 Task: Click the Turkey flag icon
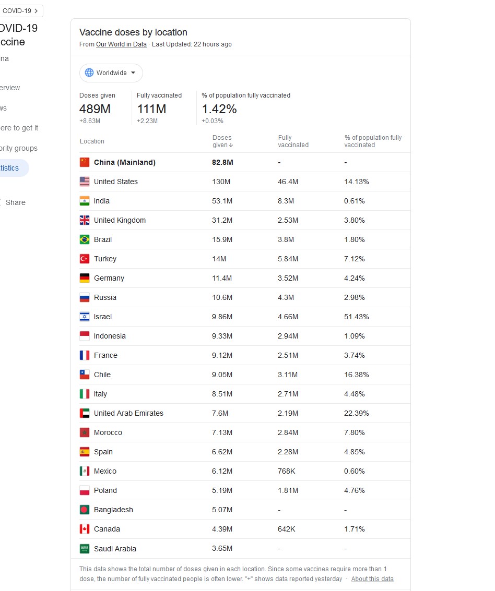point(85,259)
